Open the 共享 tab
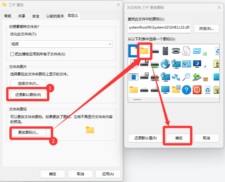Image resolution: width=225 pixels, height=182 pixels. (x=22, y=16)
